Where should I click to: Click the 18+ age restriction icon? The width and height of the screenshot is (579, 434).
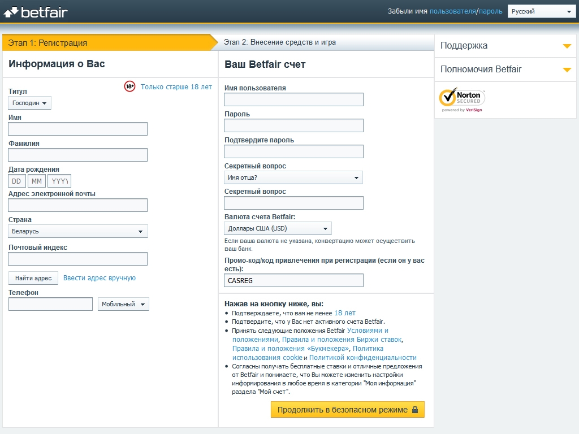pos(129,86)
